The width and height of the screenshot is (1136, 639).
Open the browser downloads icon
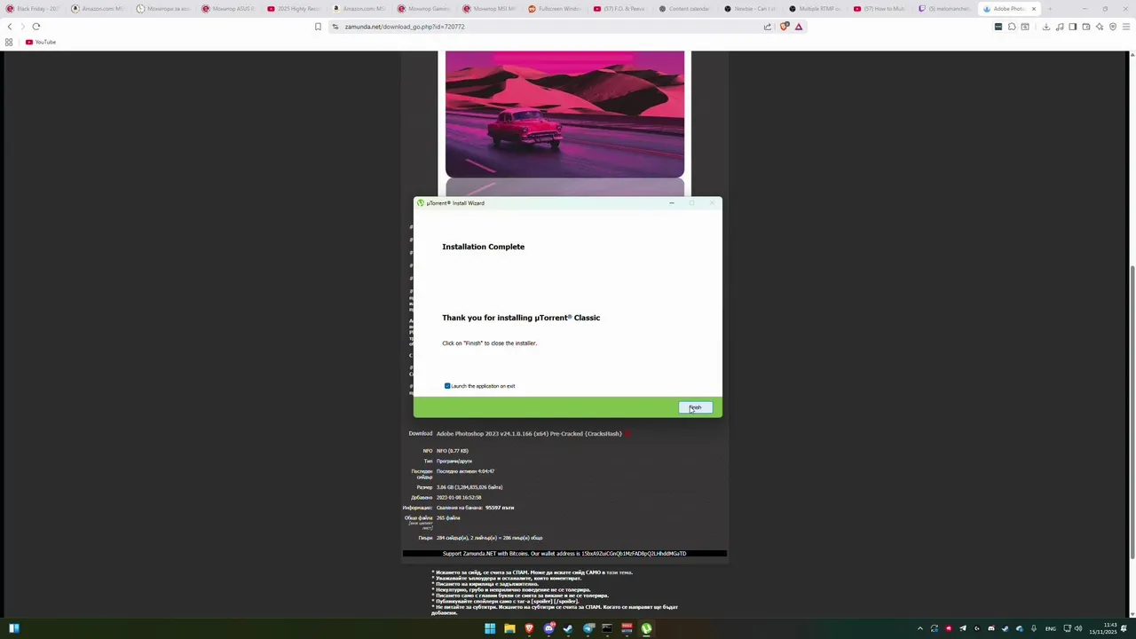[x=1045, y=27]
